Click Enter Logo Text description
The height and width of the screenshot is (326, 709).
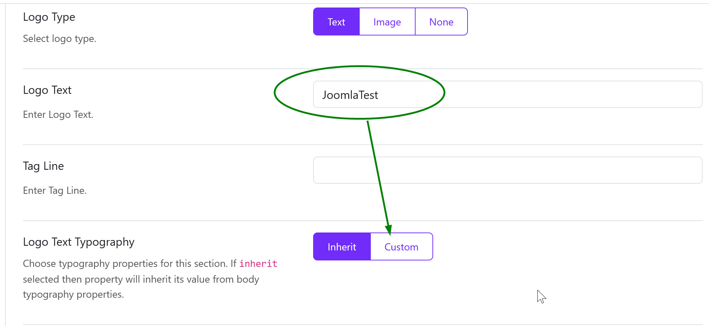pyautogui.click(x=58, y=114)
